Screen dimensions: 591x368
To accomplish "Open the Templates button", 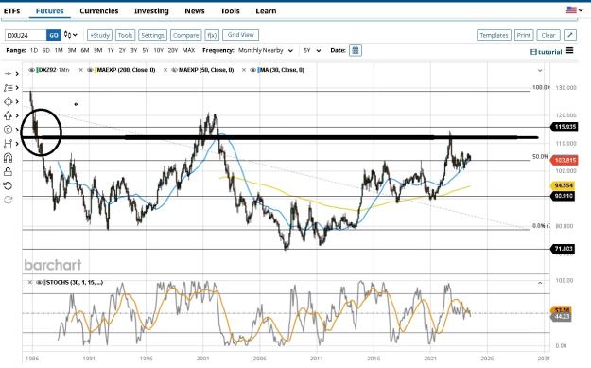I will [x=494, y=35].
